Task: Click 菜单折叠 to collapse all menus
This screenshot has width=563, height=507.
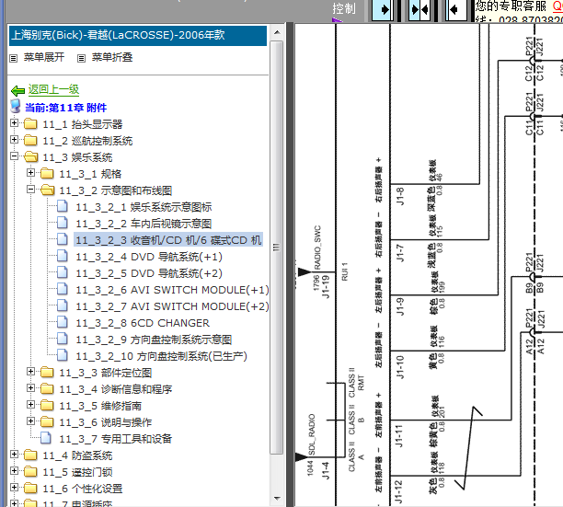Action: click(112, 57)
